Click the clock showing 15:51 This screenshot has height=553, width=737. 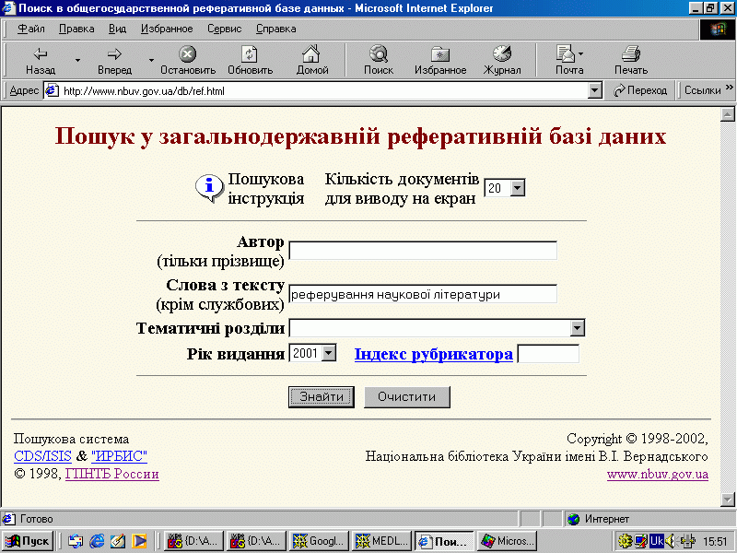coord(716,542)
